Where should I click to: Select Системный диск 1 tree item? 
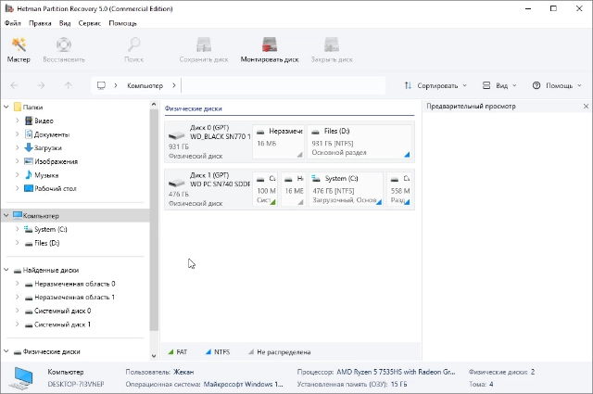click(62, 324)
